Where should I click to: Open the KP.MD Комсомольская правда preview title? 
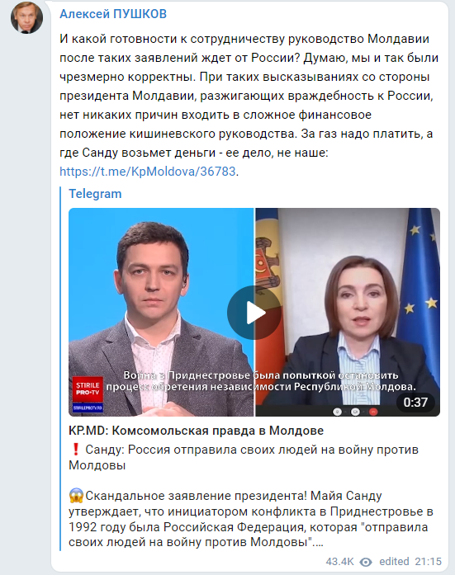coord(196,431)
